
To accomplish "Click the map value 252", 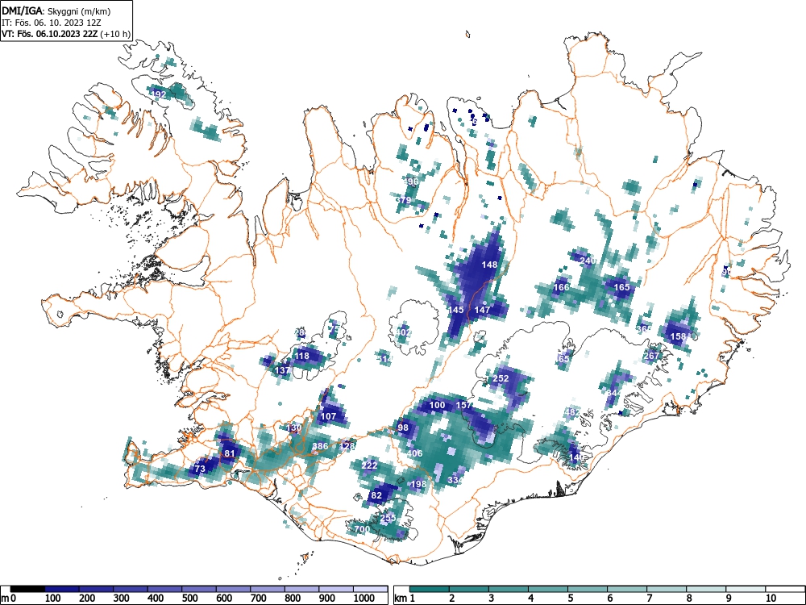I will [x=501, y=378].
